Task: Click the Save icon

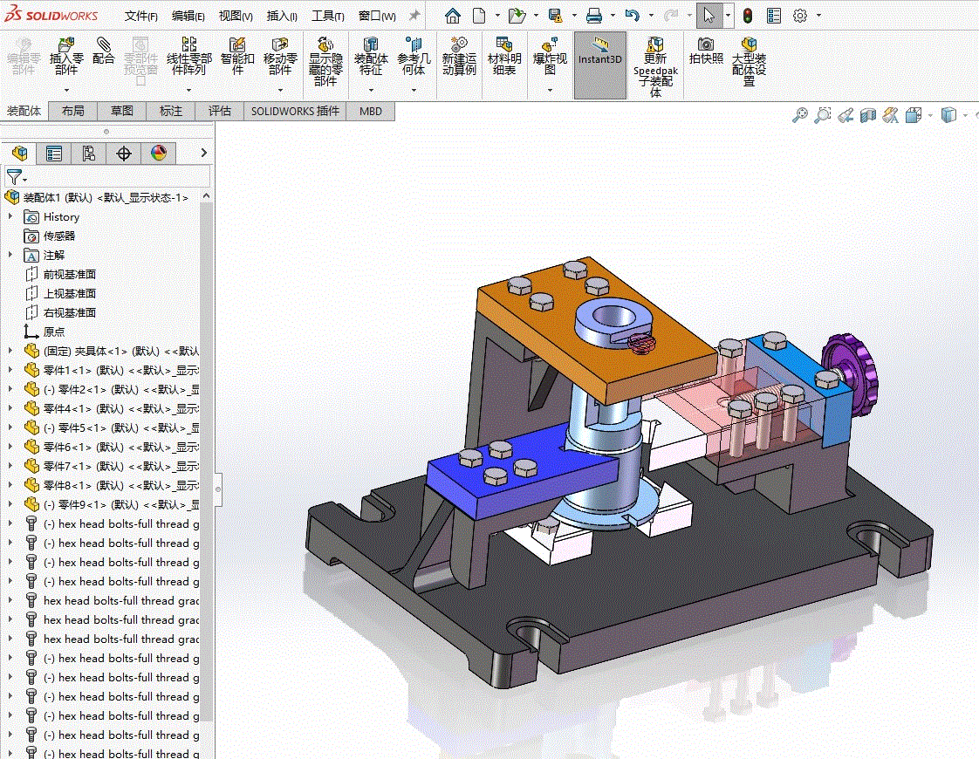Action: click(x=555, y=16)
